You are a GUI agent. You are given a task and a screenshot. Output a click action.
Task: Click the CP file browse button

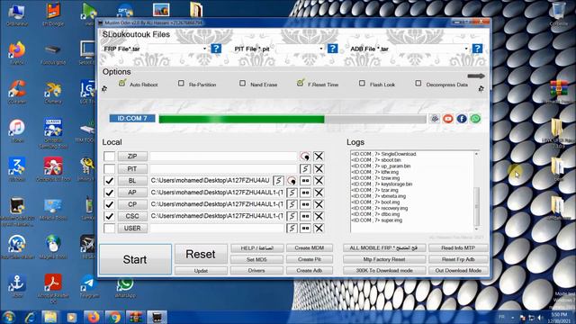click(132, 204)
